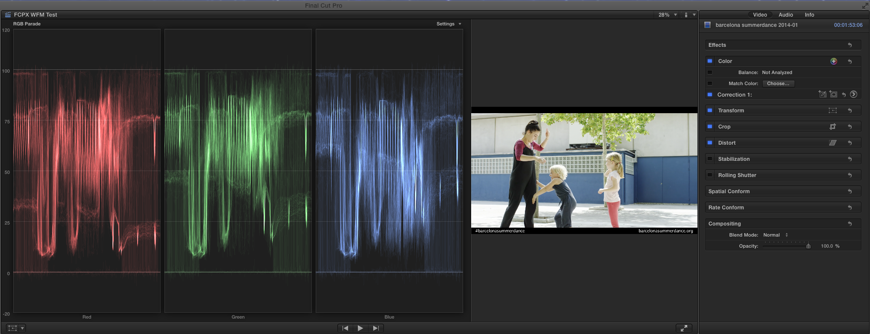870x334 pixels.
Task: Reset Spatial Conform using its arrow icon
Action: pos(850,191)
